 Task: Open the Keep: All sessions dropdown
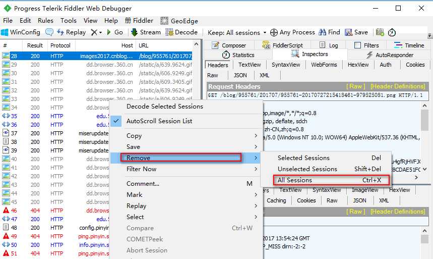pos(236,33)
